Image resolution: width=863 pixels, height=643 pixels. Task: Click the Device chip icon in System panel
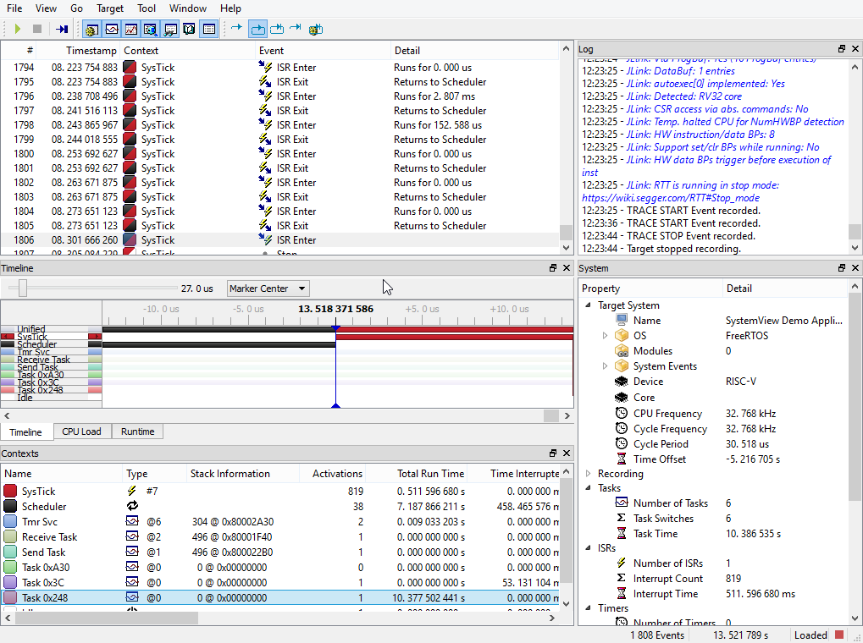point(621,381)
